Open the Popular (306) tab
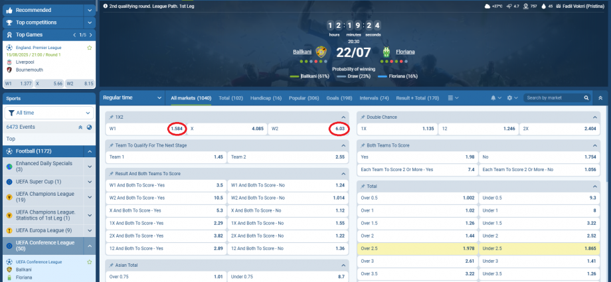 (304, 98)
